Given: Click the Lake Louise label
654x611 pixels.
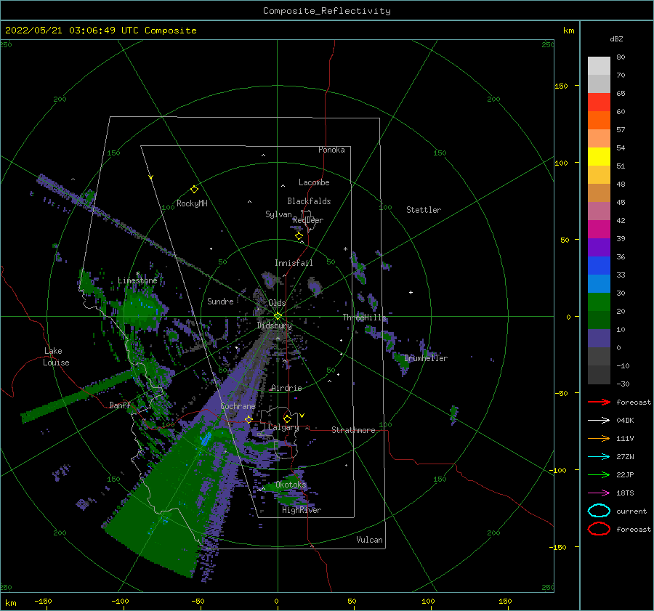Looking at the screenshot, I should pos(57,357).
